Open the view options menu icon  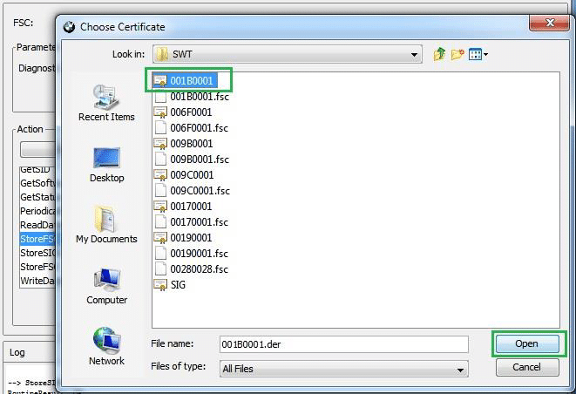pos(478,54)
